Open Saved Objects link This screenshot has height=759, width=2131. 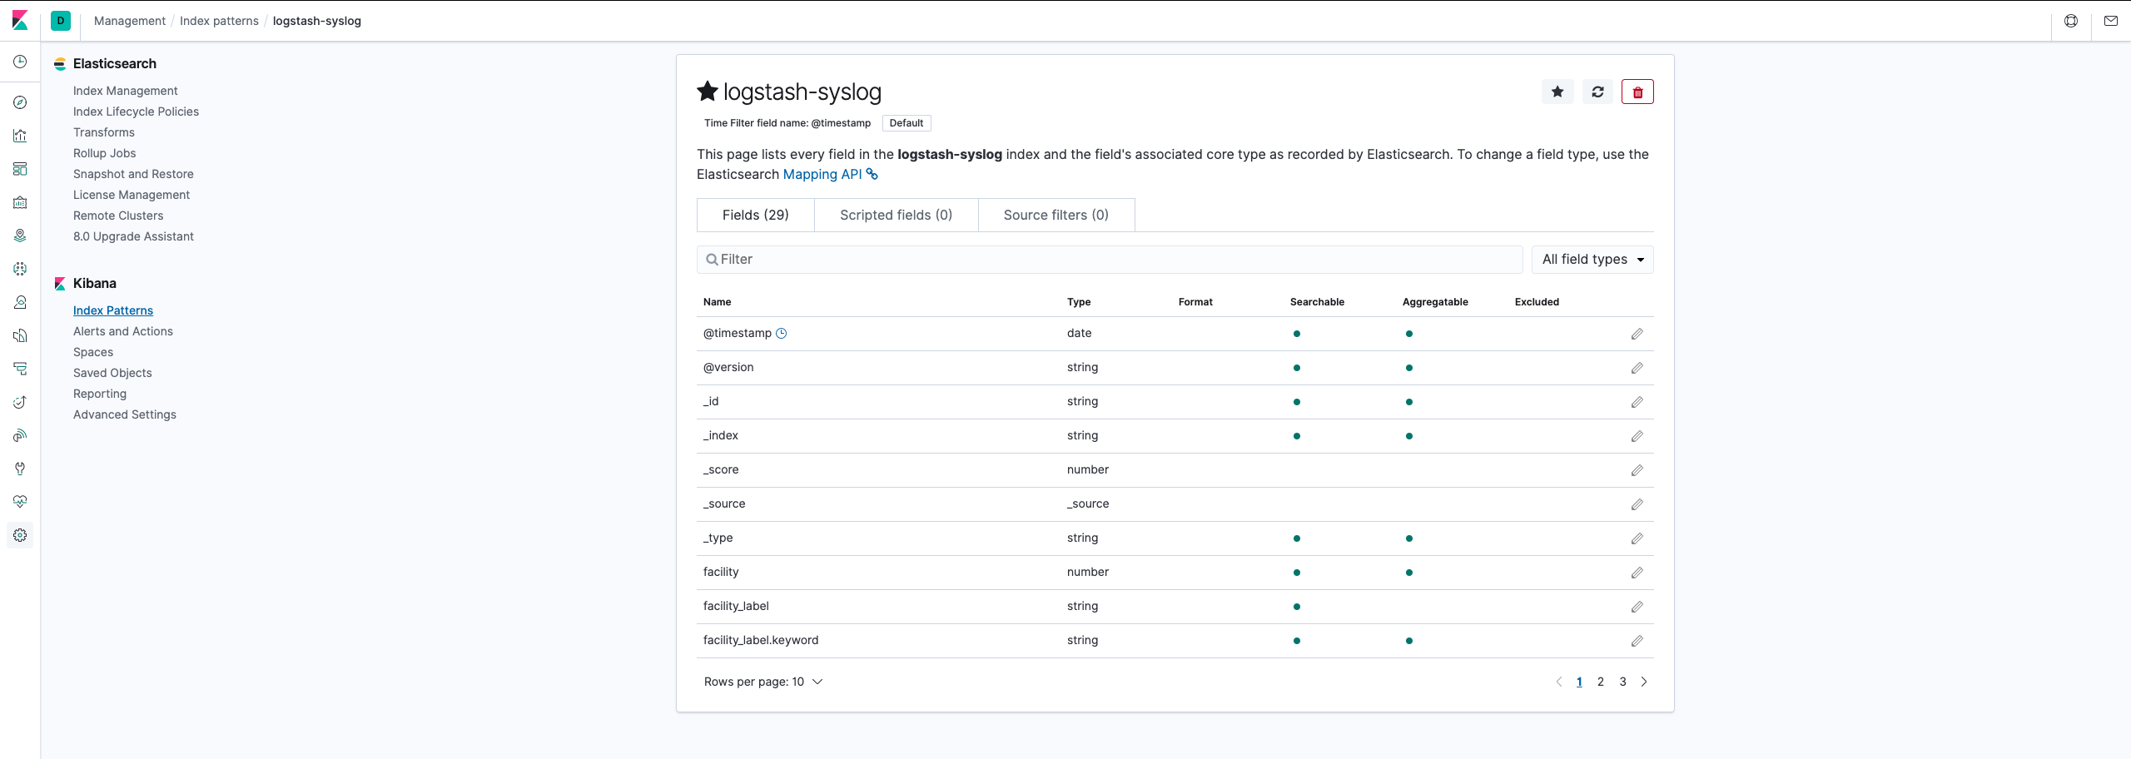click(112, 373)
